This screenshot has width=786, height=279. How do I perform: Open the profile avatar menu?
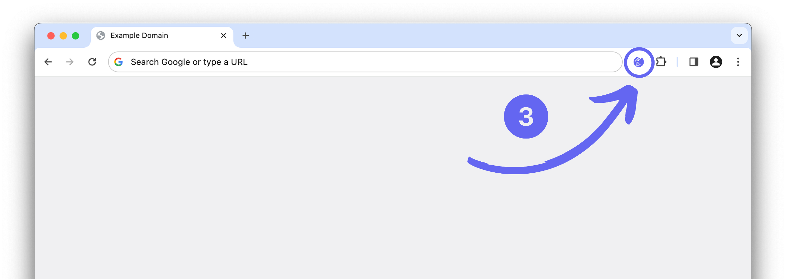point(716,62)
